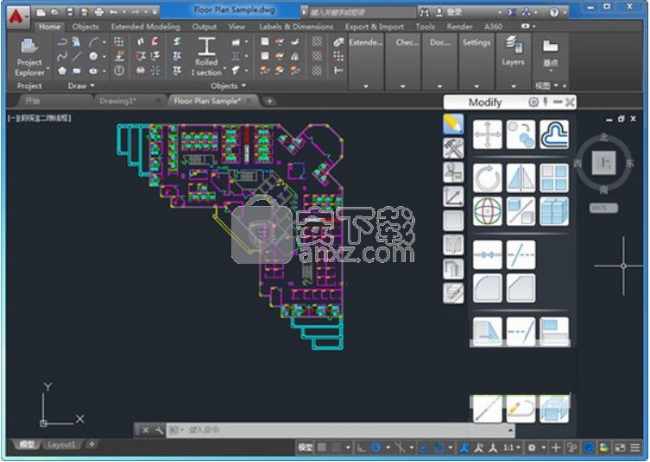Pin the Modify palette with pushpin
Screen dimensions: 650x462
(x=546, y=102)
